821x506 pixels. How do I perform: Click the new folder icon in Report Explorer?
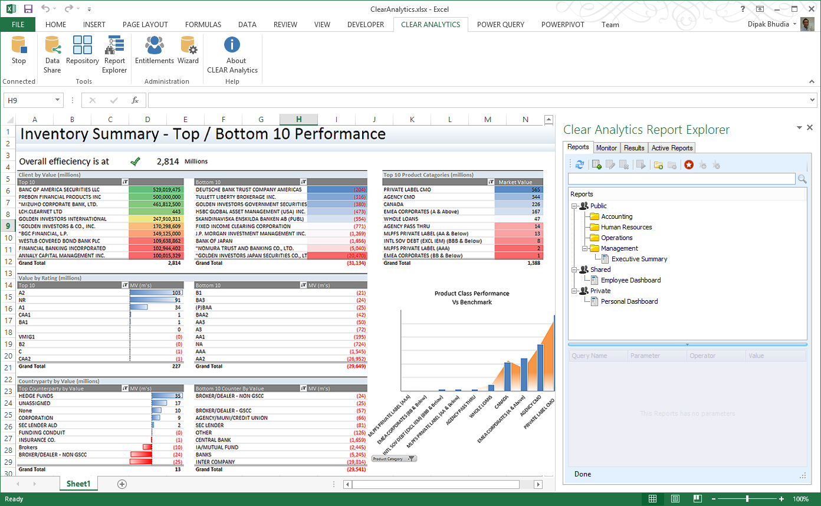[x=658, y=165]
